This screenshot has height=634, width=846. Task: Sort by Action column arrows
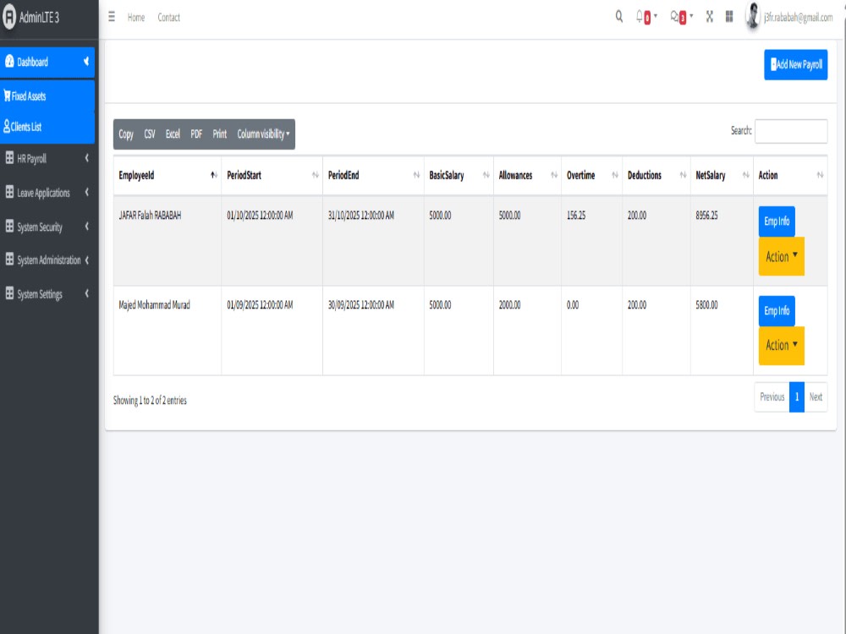coord(820,175)
